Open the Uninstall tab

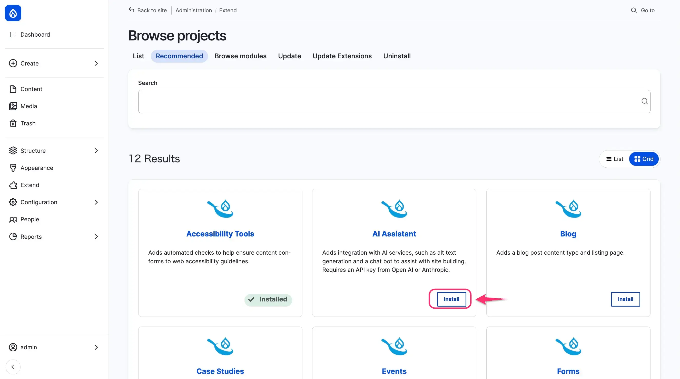397,56
